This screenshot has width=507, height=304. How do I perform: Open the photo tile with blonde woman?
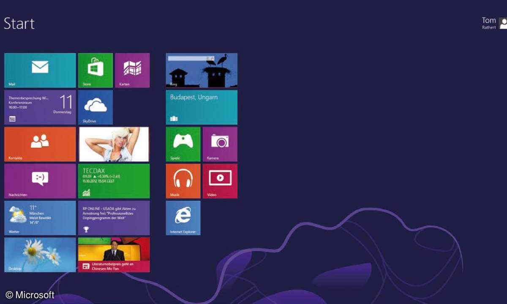pos(114,144)
